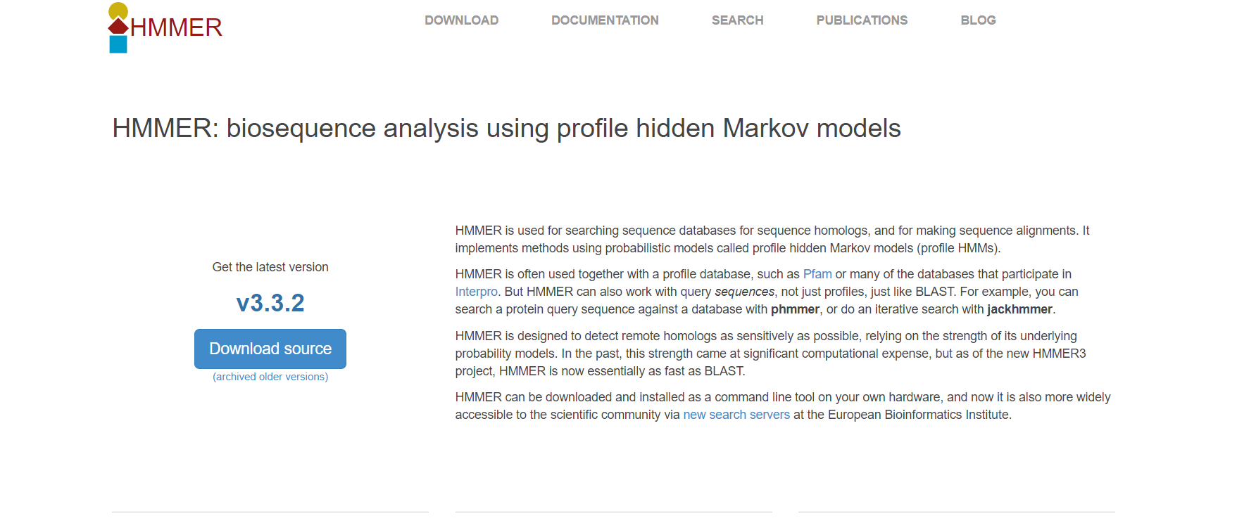Open the Interpro link
This screenshot has height=518, width=1237.
(x=477, y=292)
